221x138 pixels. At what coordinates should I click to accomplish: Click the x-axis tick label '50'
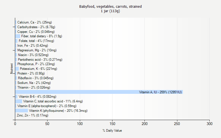pos(47,124)
